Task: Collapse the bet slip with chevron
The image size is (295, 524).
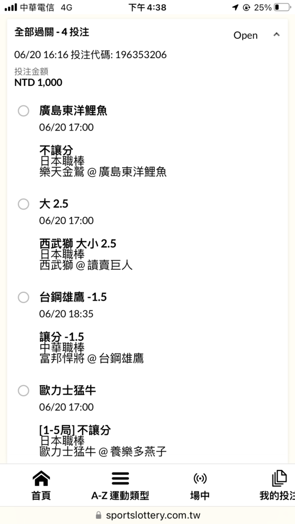Action: tap(276, 35)
